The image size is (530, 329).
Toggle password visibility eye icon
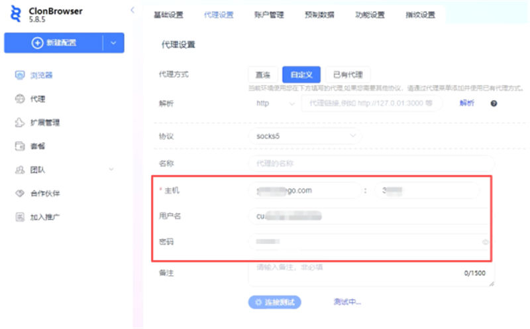(485, 241)
